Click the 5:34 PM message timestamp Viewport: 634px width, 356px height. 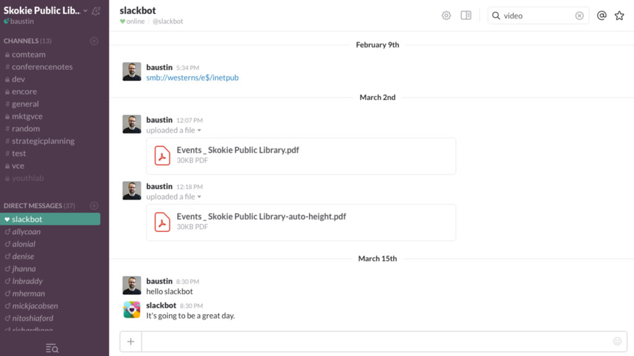188,68
